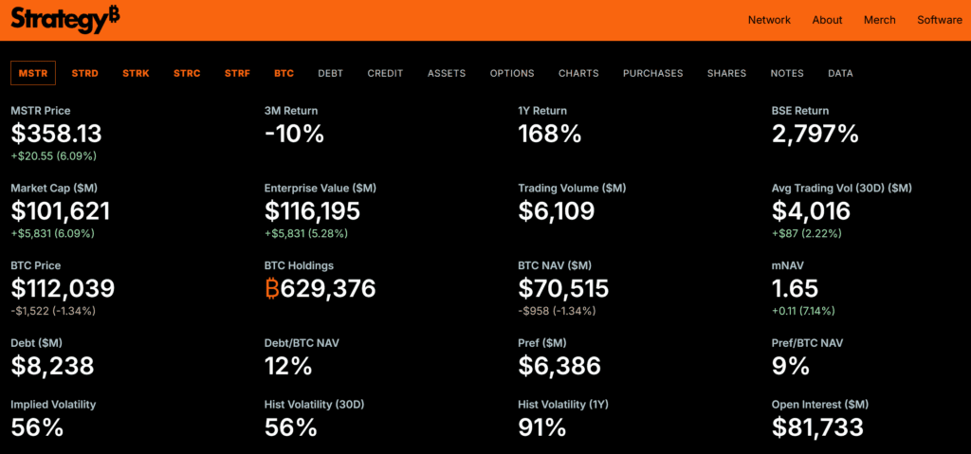Click the mNAV change +0.11 (7.14%)

coord(803,311)
